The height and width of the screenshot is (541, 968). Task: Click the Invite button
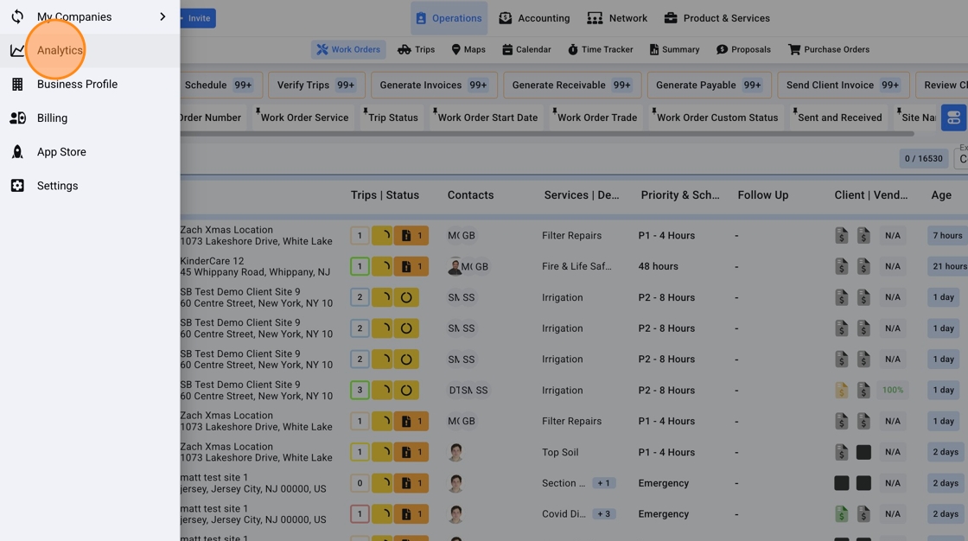click(198, 18)
